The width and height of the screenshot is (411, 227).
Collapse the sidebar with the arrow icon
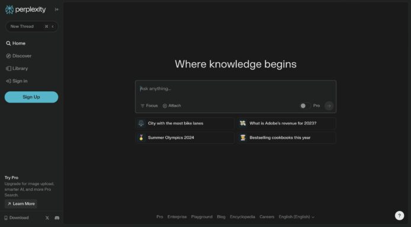point(57,9)
